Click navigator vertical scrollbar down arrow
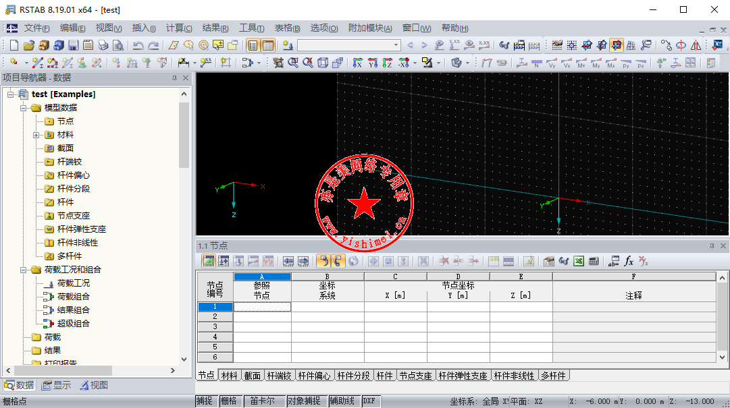This screenshot has width=730, height=408. [184, 359]
